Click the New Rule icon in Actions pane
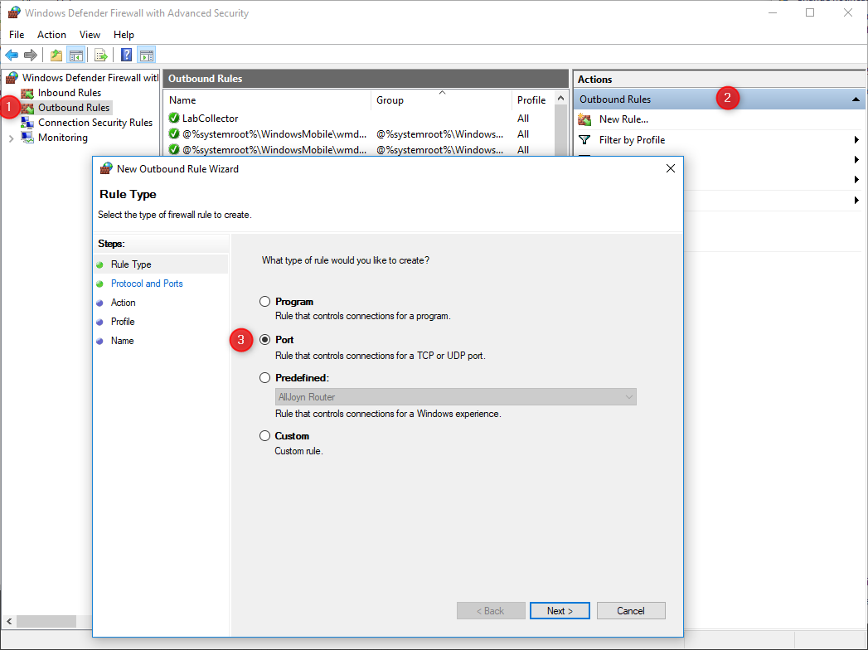The width and height of the screenshot is (868, 650). coord(584,119)
